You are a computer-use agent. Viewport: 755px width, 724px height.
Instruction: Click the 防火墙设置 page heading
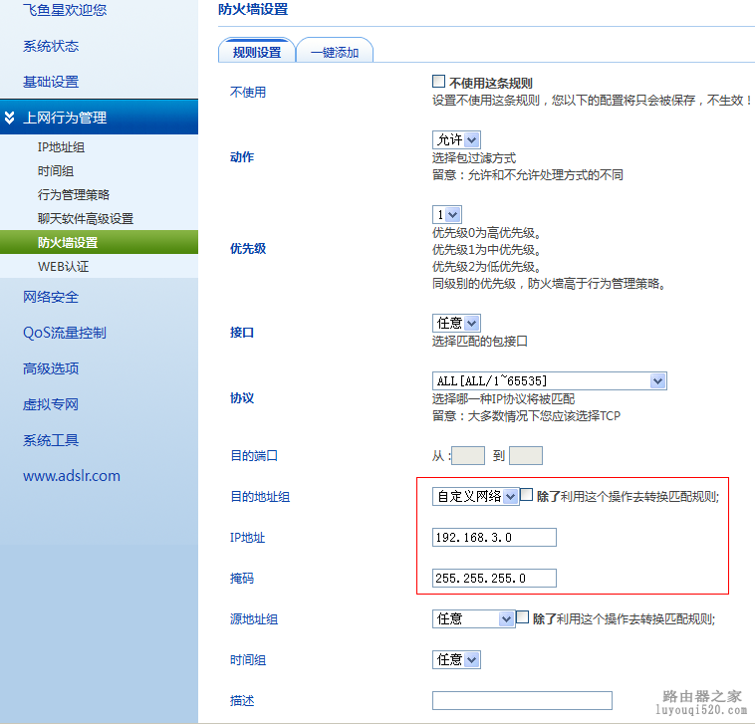[253, 9]
